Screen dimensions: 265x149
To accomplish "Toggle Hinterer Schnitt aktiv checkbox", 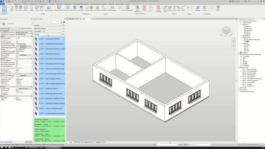I will coord(17,66).
